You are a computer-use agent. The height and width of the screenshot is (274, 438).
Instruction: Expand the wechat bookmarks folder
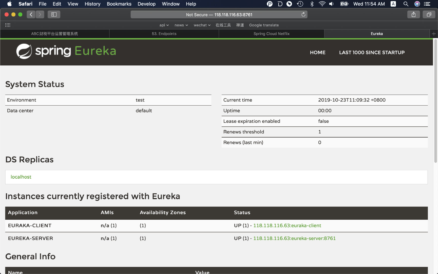202,25
